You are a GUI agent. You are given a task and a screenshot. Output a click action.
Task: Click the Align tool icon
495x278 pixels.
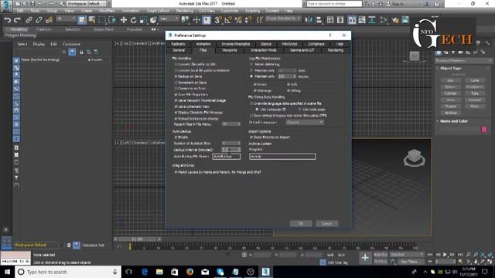tap(319, 20)
